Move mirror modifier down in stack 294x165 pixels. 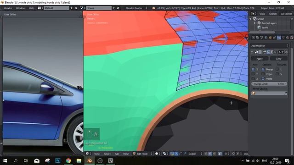[x=283, y=52]
